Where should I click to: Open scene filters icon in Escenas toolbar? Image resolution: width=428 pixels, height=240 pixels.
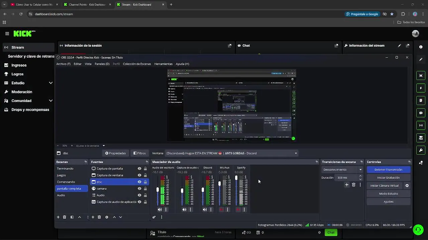[x=72, y=217]
